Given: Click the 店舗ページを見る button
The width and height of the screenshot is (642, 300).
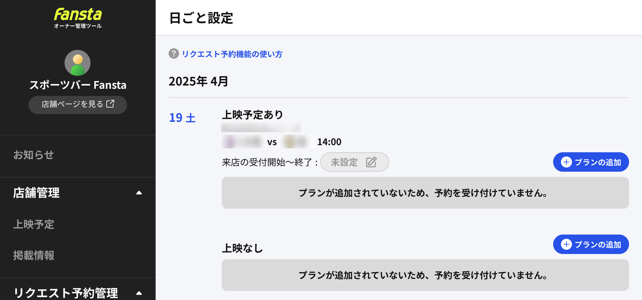Looking at the screenshot, I should coord(78,105).
